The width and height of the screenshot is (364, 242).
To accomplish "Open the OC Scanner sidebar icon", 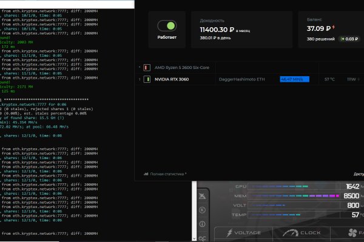I will pos(202,237).
